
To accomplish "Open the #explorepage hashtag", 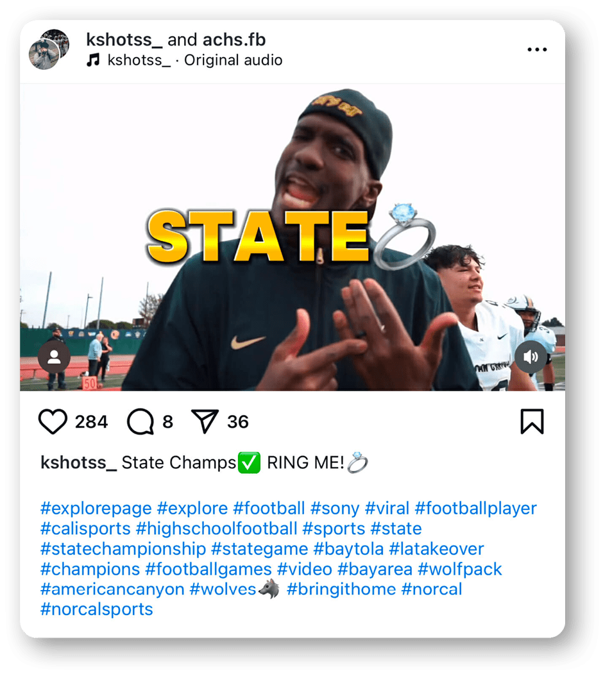I will 96,509.
